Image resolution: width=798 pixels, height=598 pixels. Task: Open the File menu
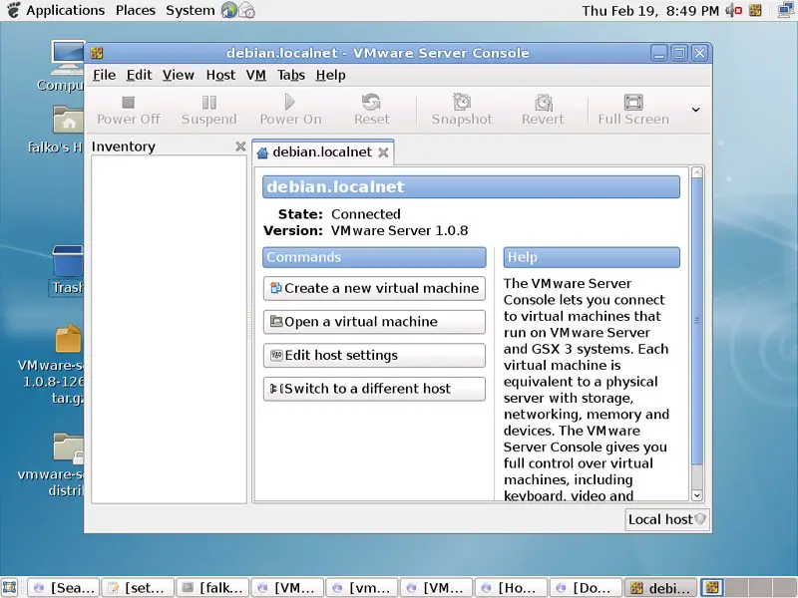tap(105, 76)
